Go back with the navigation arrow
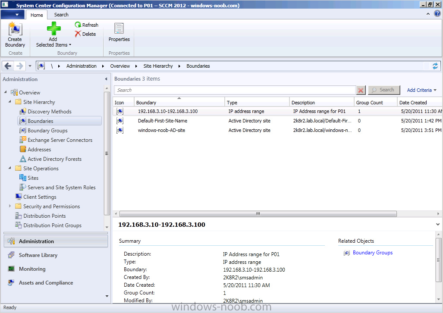The width and height of the screenshot is (443, 313). pos(8,66)
